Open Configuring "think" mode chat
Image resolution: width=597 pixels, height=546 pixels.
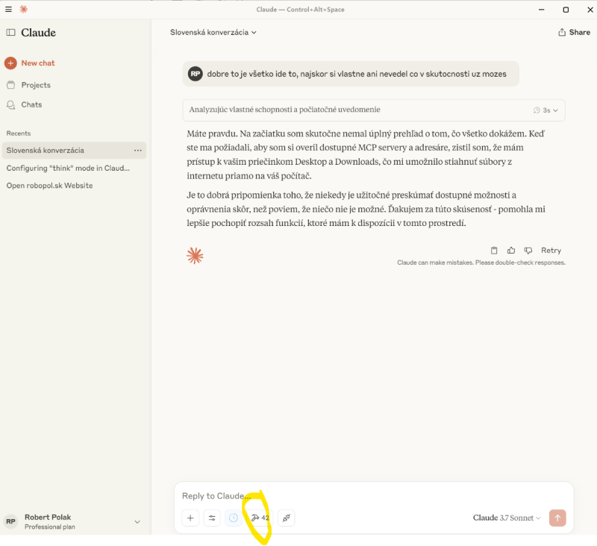(x=68, y=168)
